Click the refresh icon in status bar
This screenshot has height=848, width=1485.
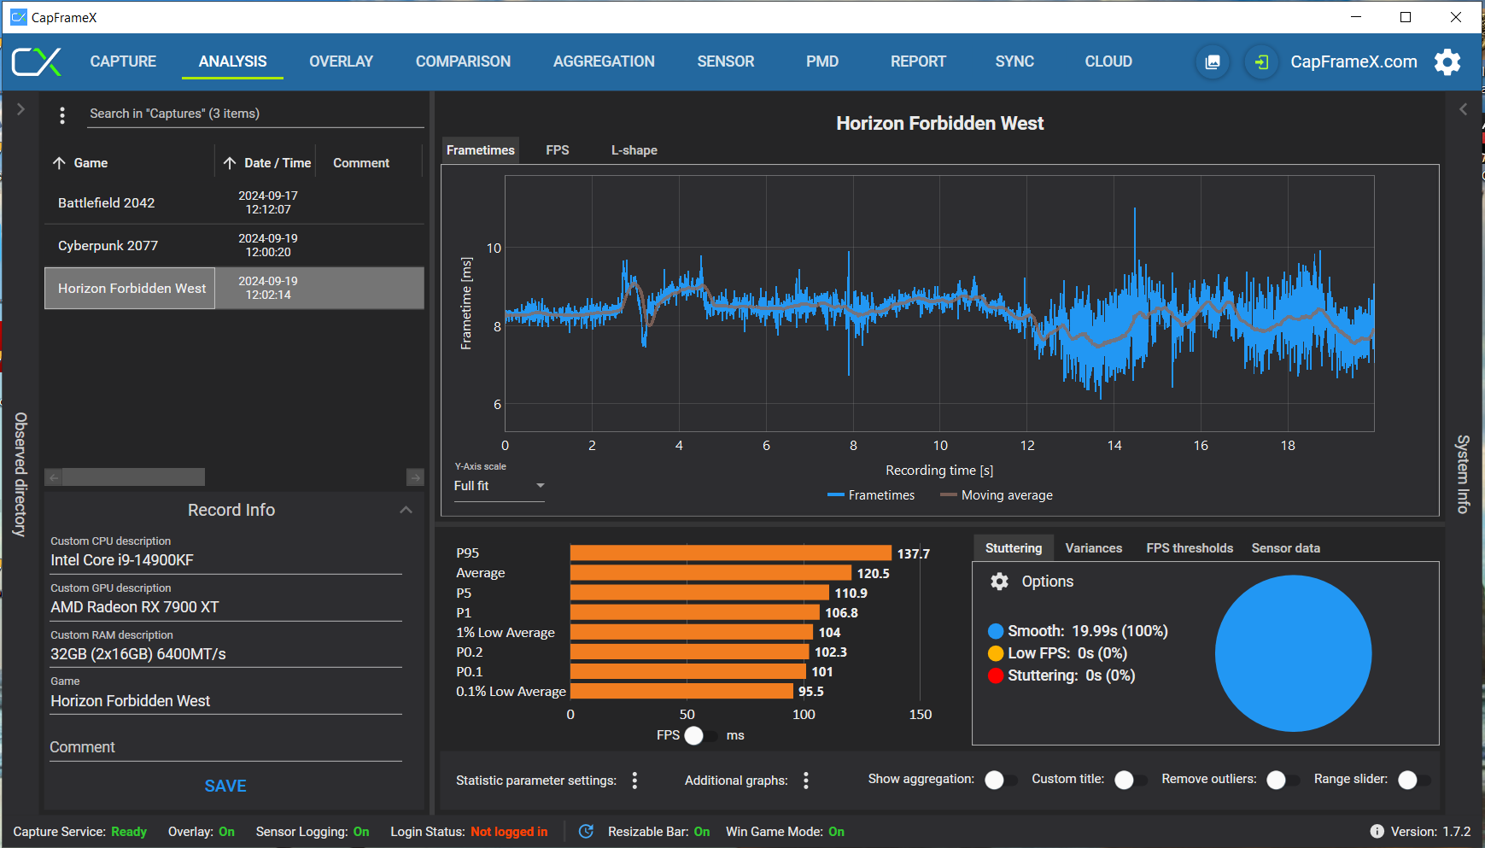click(x=586, y=832)
